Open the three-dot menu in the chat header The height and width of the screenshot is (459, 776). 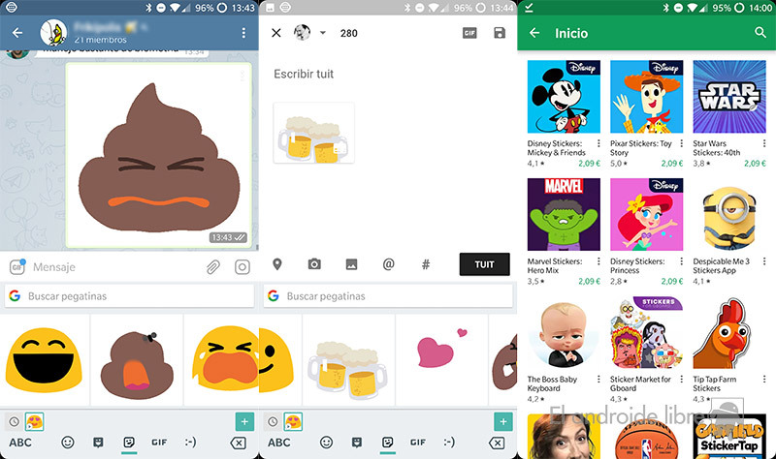pos(243,33)
